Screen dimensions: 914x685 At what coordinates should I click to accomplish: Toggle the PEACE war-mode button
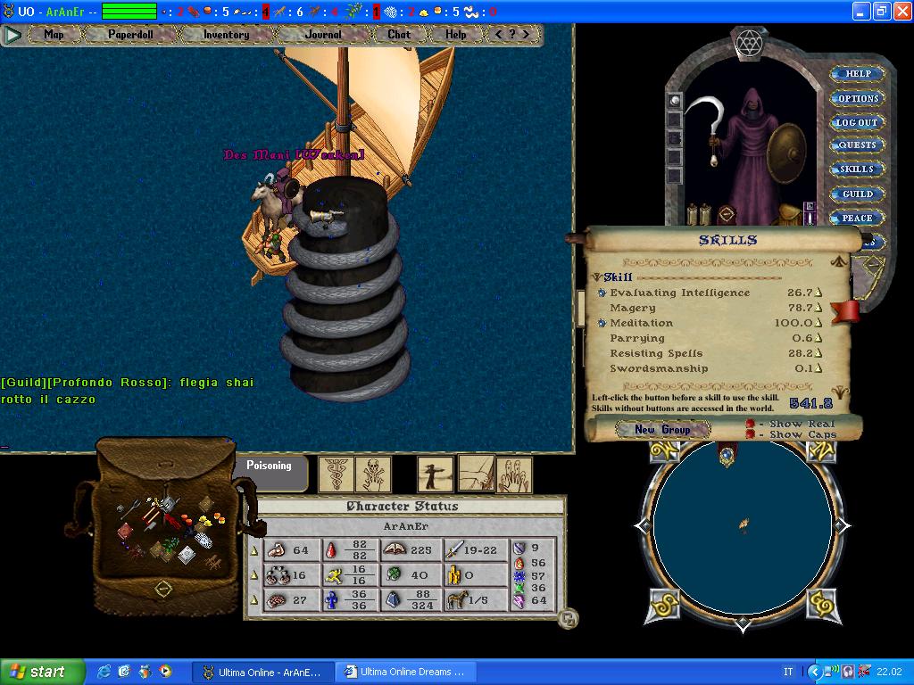click(857, 219)
